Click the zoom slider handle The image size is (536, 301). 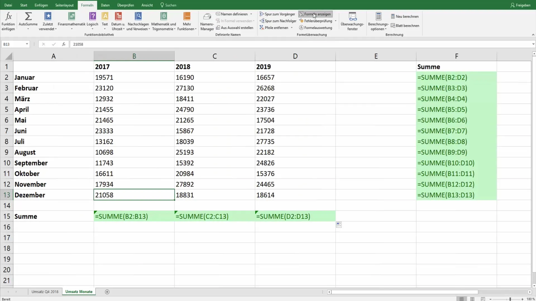click(x=510, y=299)
